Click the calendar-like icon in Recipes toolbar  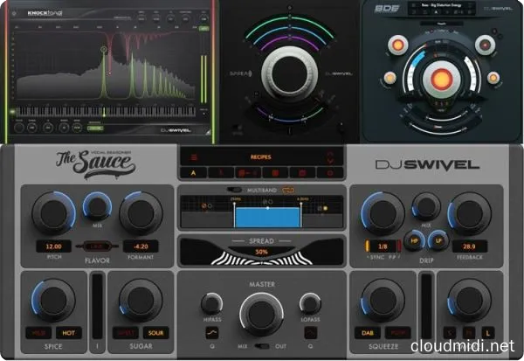tap(302, 173)
